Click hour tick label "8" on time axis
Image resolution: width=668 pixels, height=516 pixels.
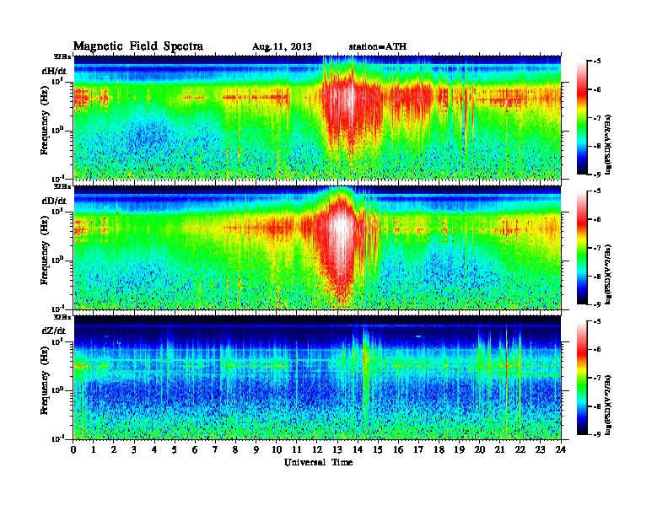(x=235, y=449)
